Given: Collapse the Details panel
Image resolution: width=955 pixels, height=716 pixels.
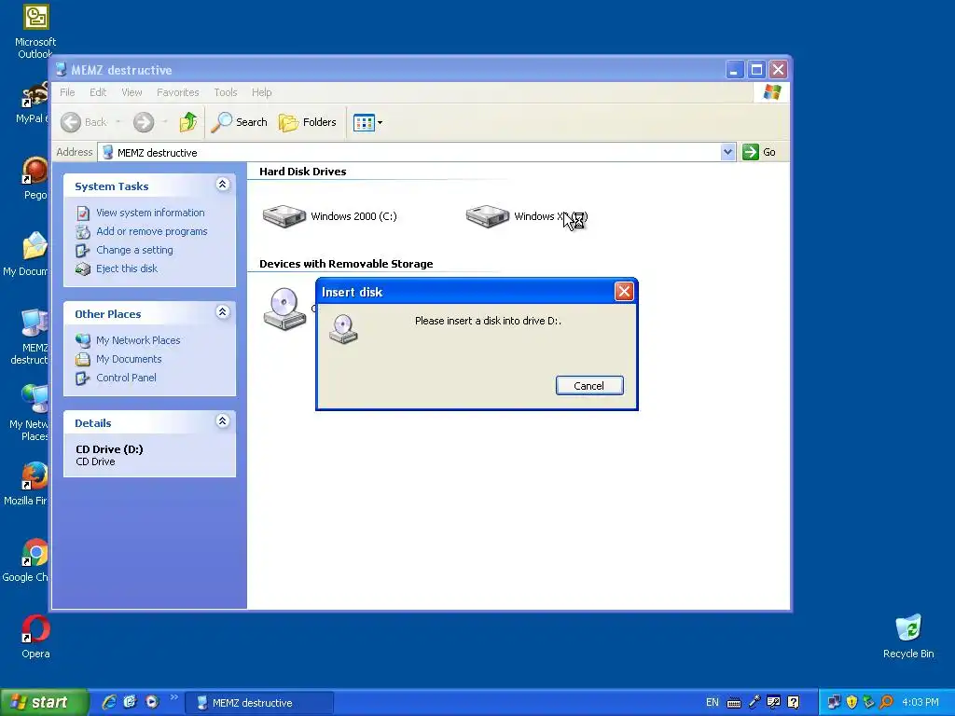Looking at the screenshot, I should (x=222, y=421).
